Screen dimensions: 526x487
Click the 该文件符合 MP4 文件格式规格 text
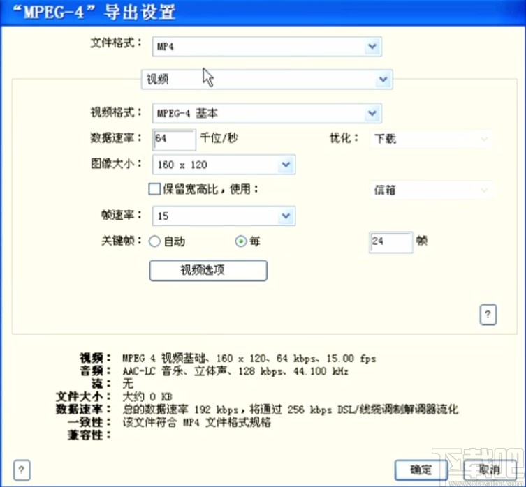pos(196,422)
